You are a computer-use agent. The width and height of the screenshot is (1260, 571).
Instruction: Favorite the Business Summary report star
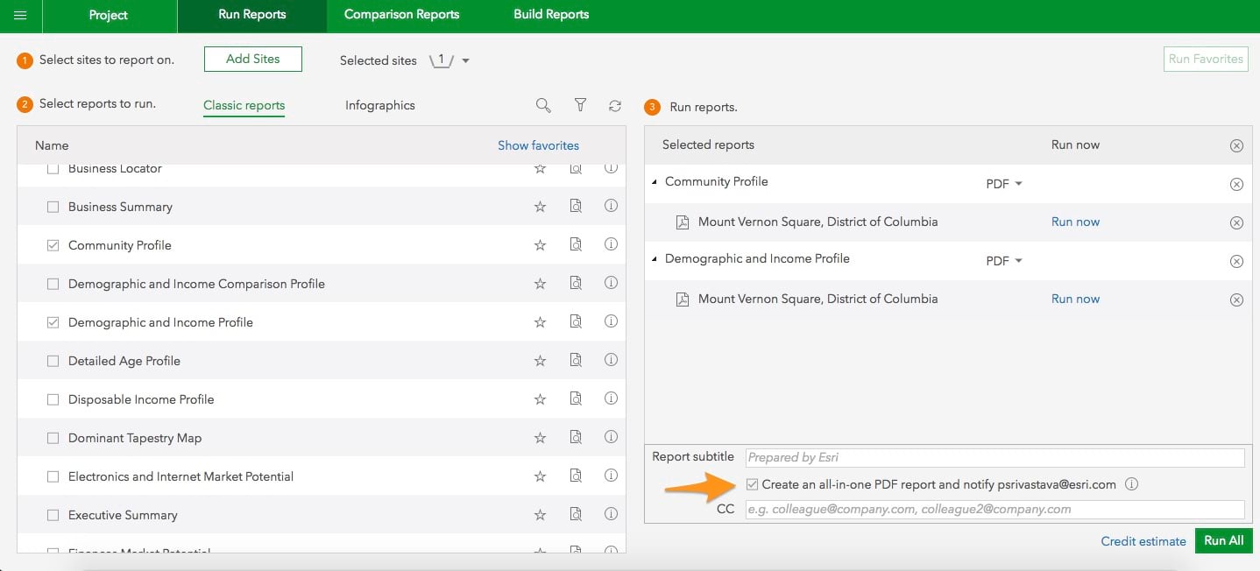tap(540, 207)
